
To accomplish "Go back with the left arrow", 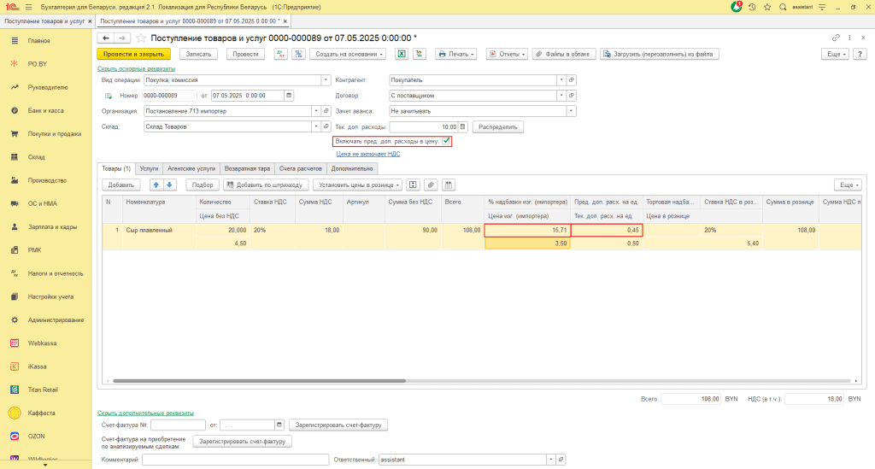I will tap(105, 38).
